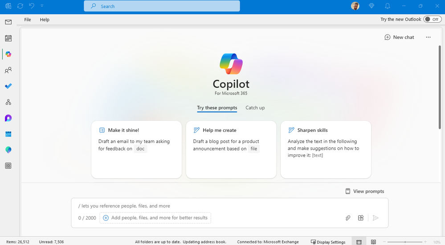Click the Undo arrow in title bar

[x=32, y=6]
